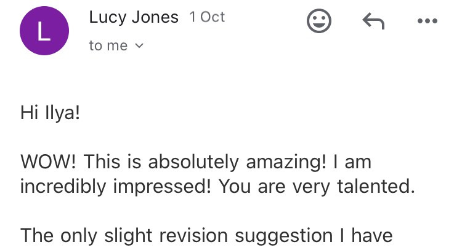This screenshot has width=462, height=250.
Task: Reply to Lucy Jones's email
Action: (x=373, y=22)
